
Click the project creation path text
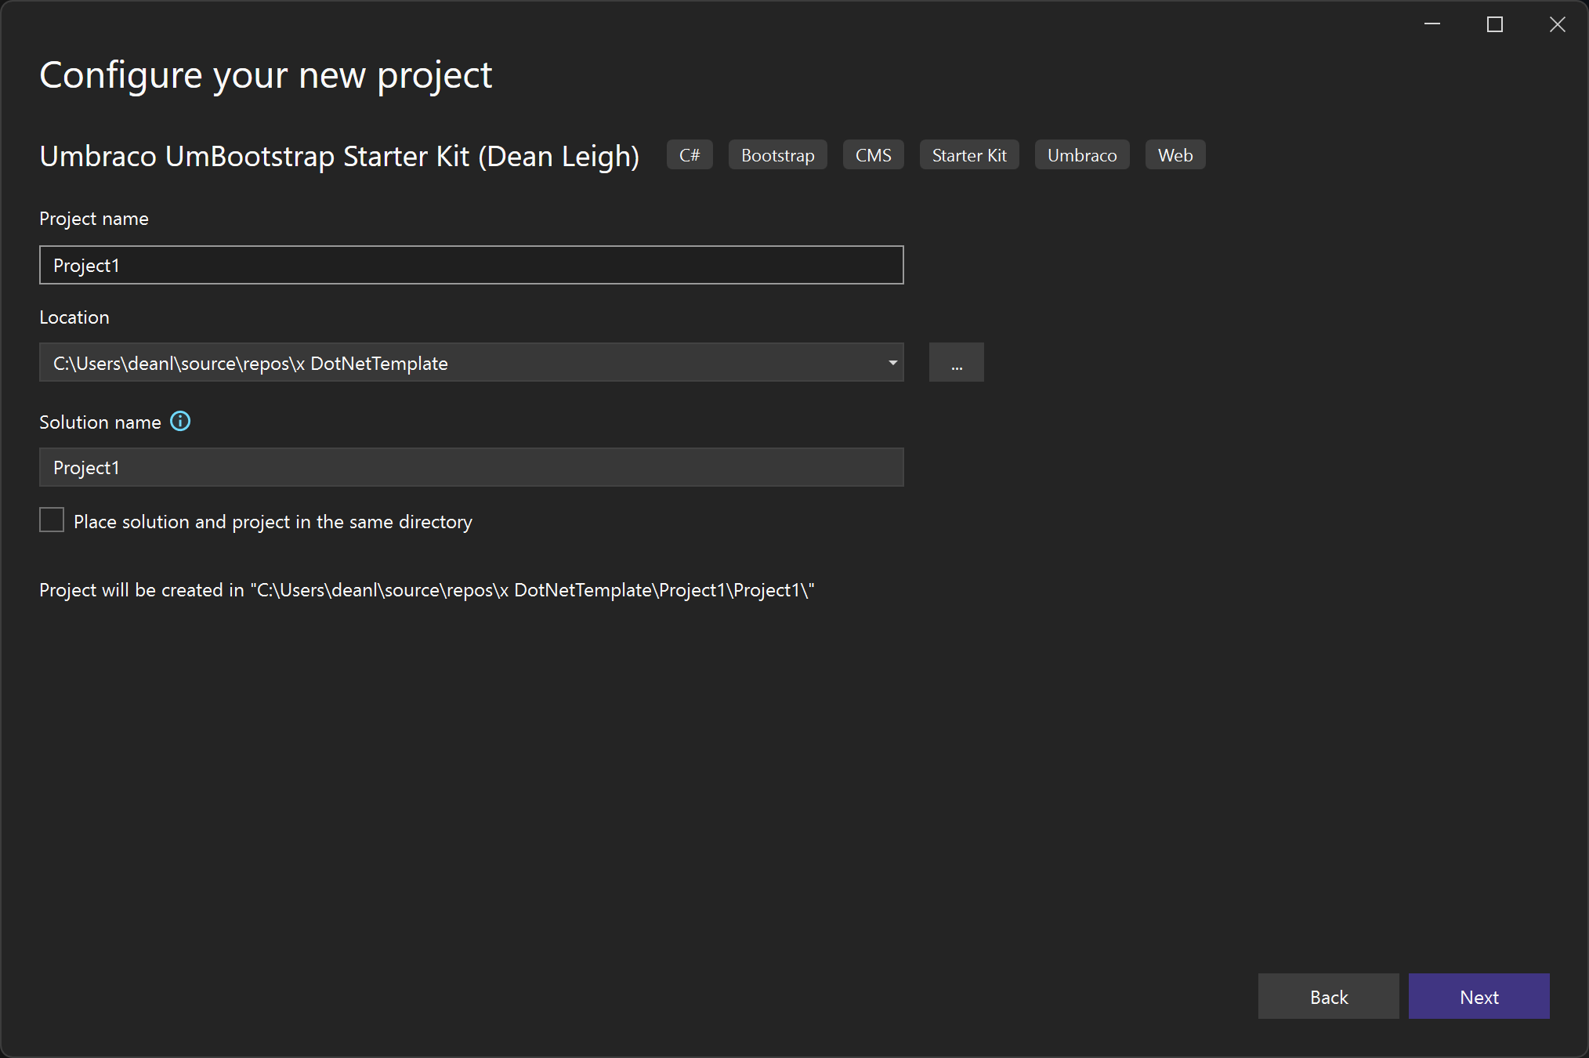[426, 590]
